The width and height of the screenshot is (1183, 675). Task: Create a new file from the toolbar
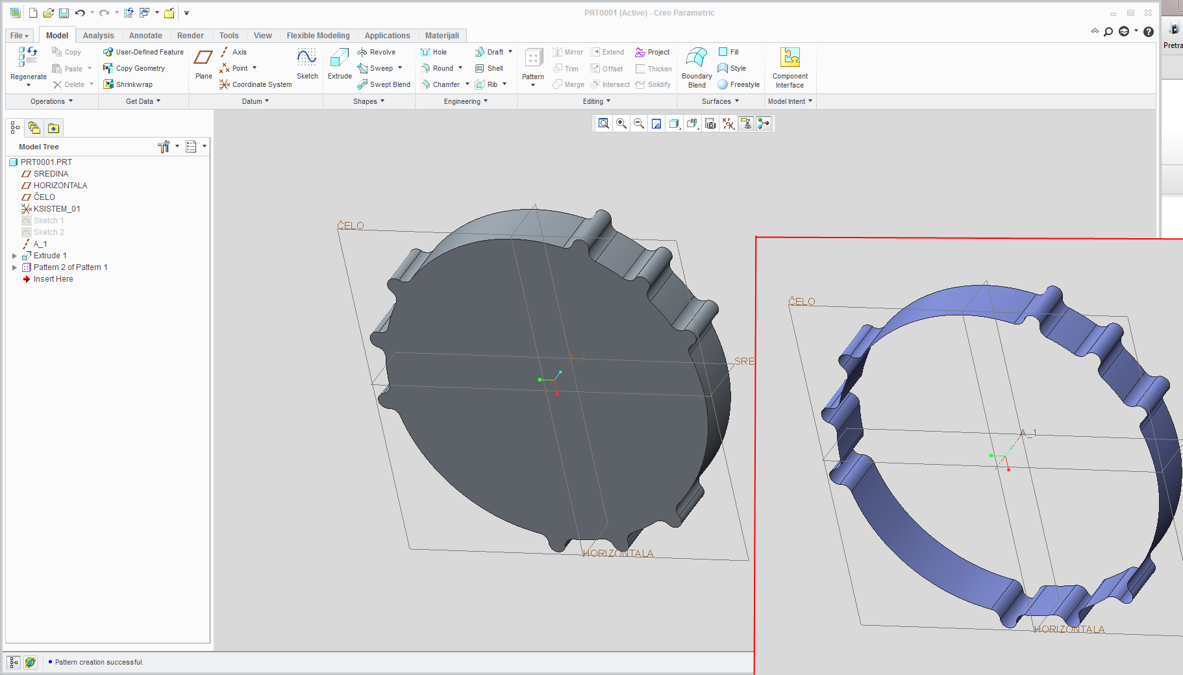point(33,13)
